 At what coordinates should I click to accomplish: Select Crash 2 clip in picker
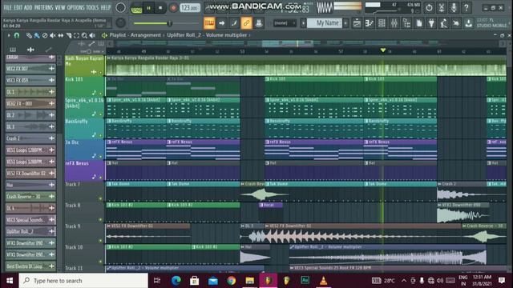coord(30,138)
